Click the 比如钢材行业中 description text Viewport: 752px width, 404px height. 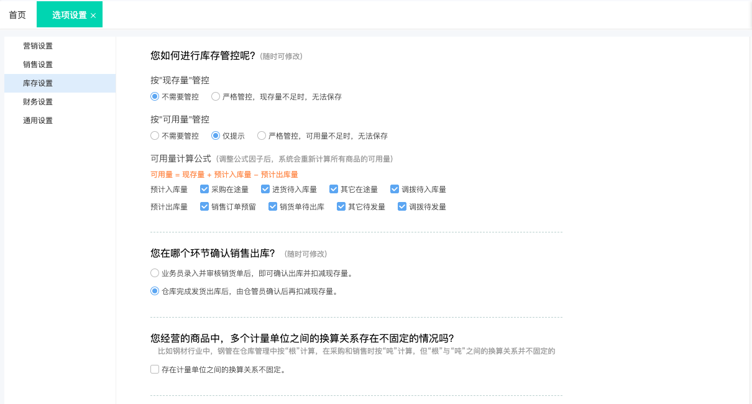tap(356, 351)
